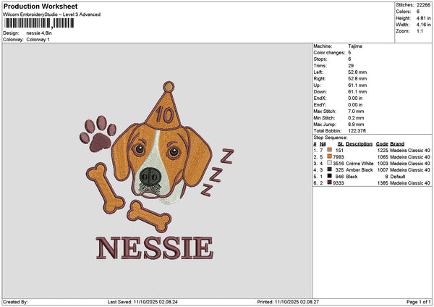Click the Trims value '29'
The height and width of the screenshot is (307, 434).
pos(351,66)
